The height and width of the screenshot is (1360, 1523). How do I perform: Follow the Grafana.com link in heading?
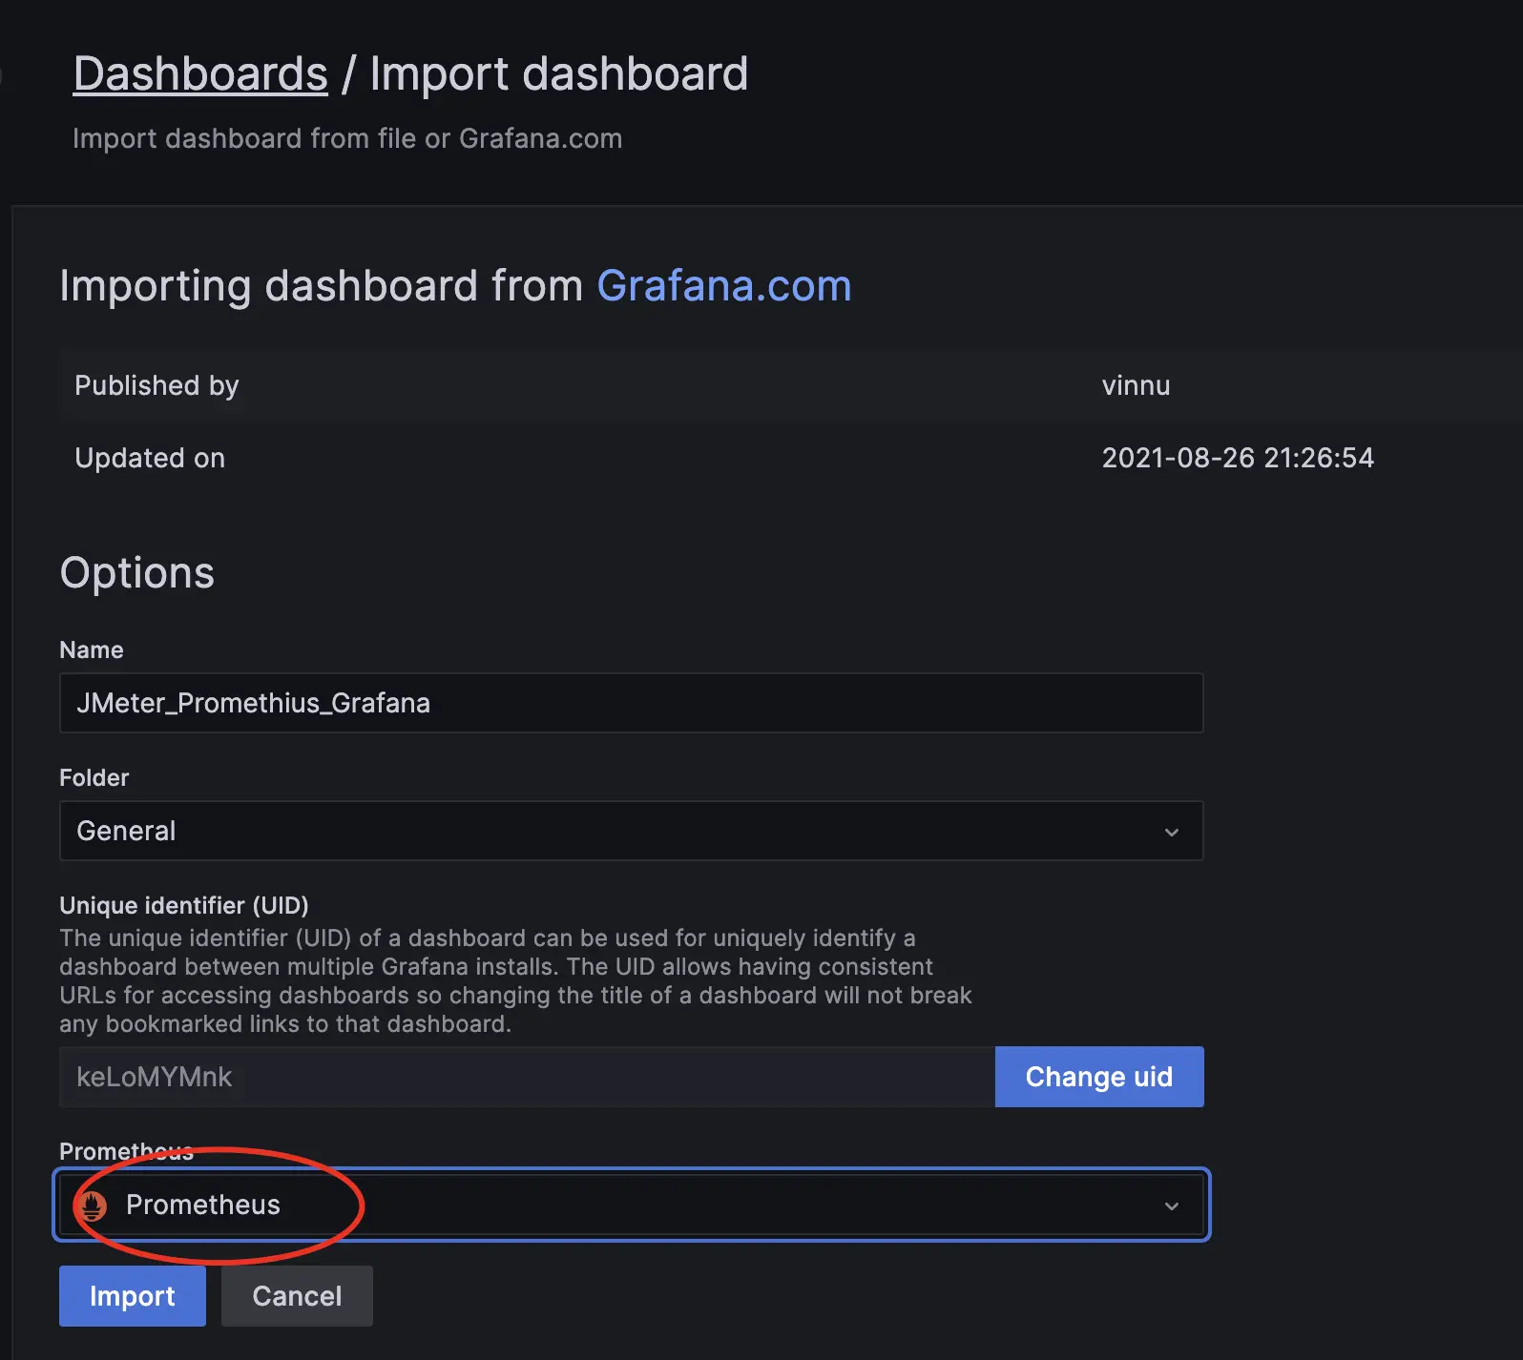click(x=723, y=286)
